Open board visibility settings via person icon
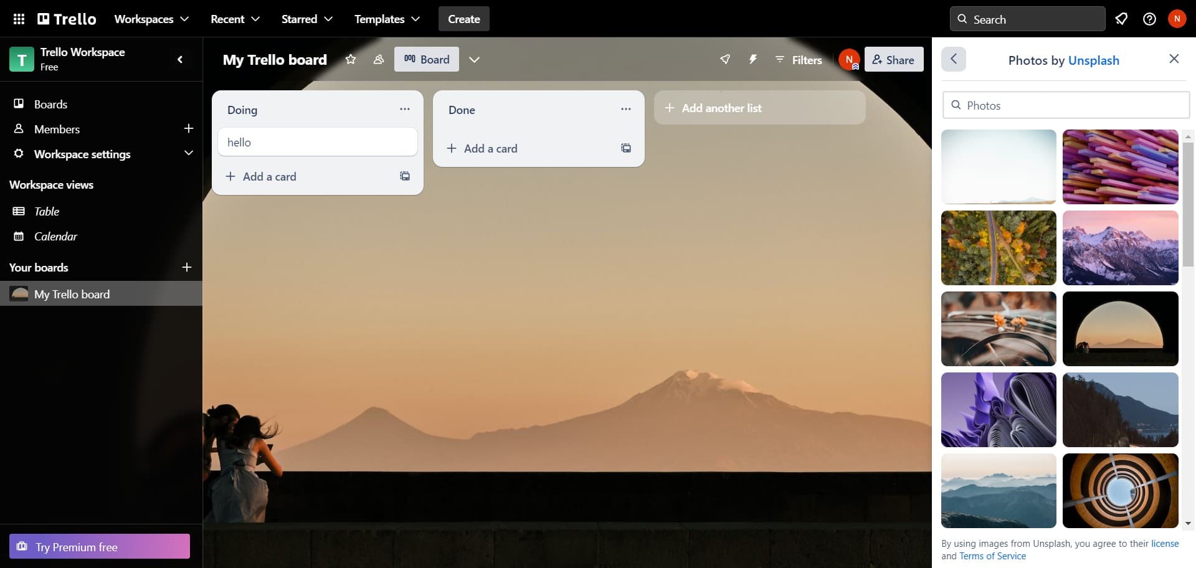Viewport: 1196px width, 568px height. pyautogui.click(x=378, y=59)
